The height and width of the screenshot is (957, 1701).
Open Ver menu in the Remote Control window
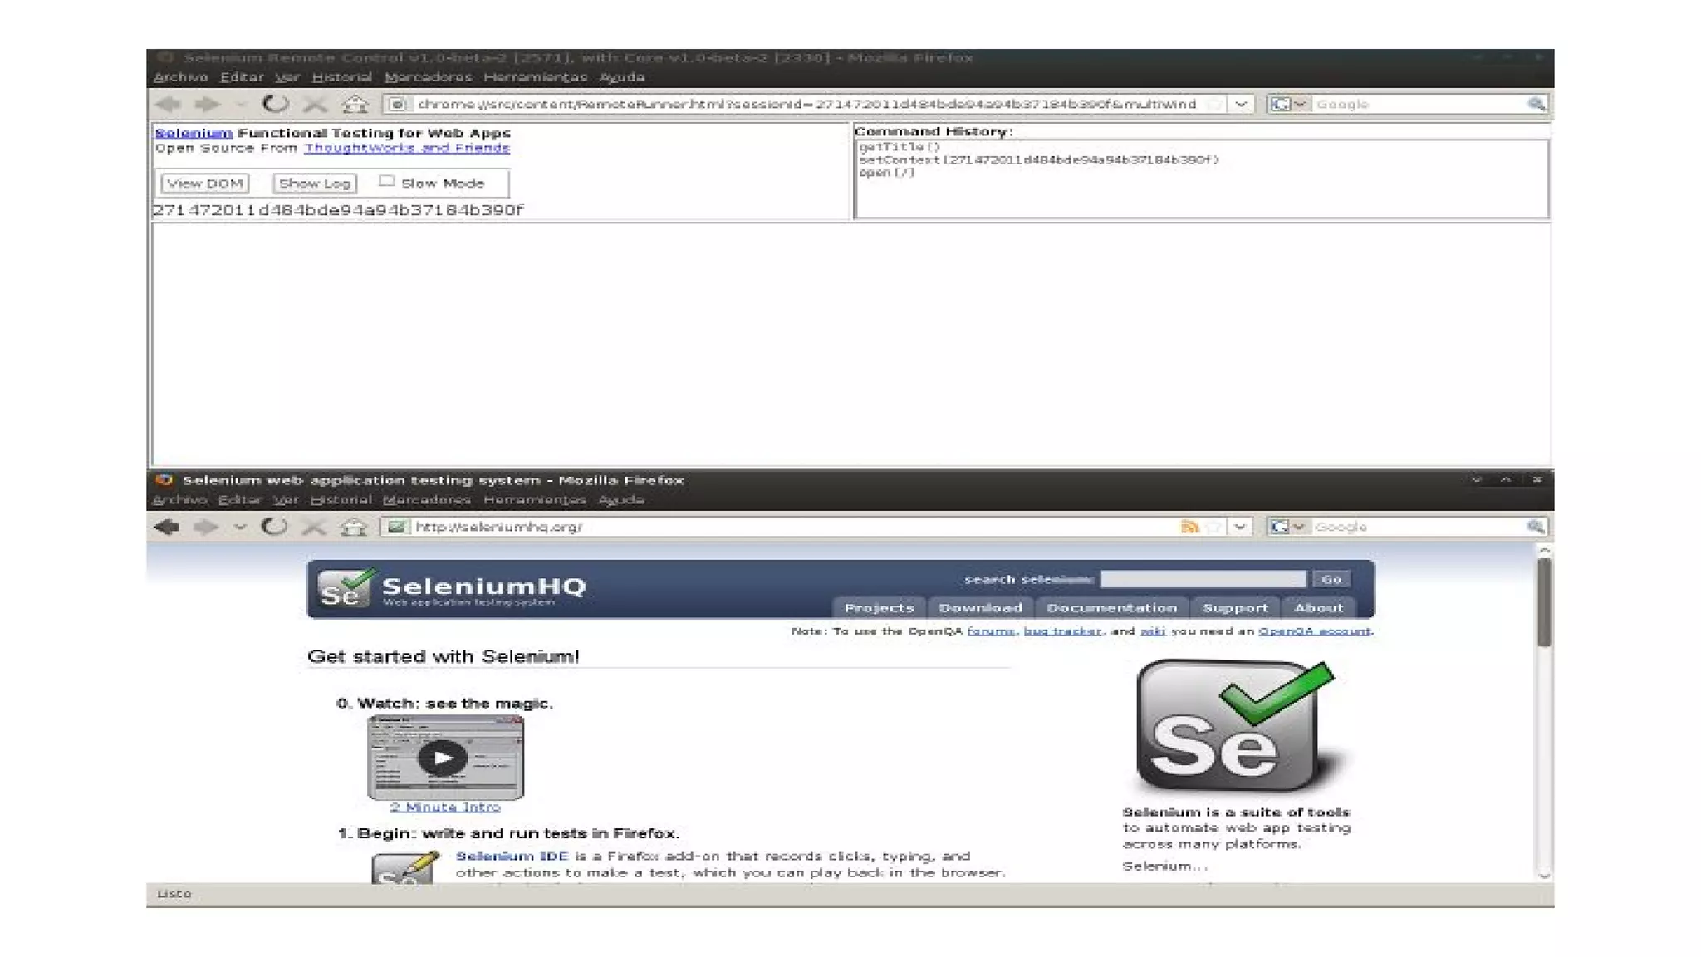(287, 77)
